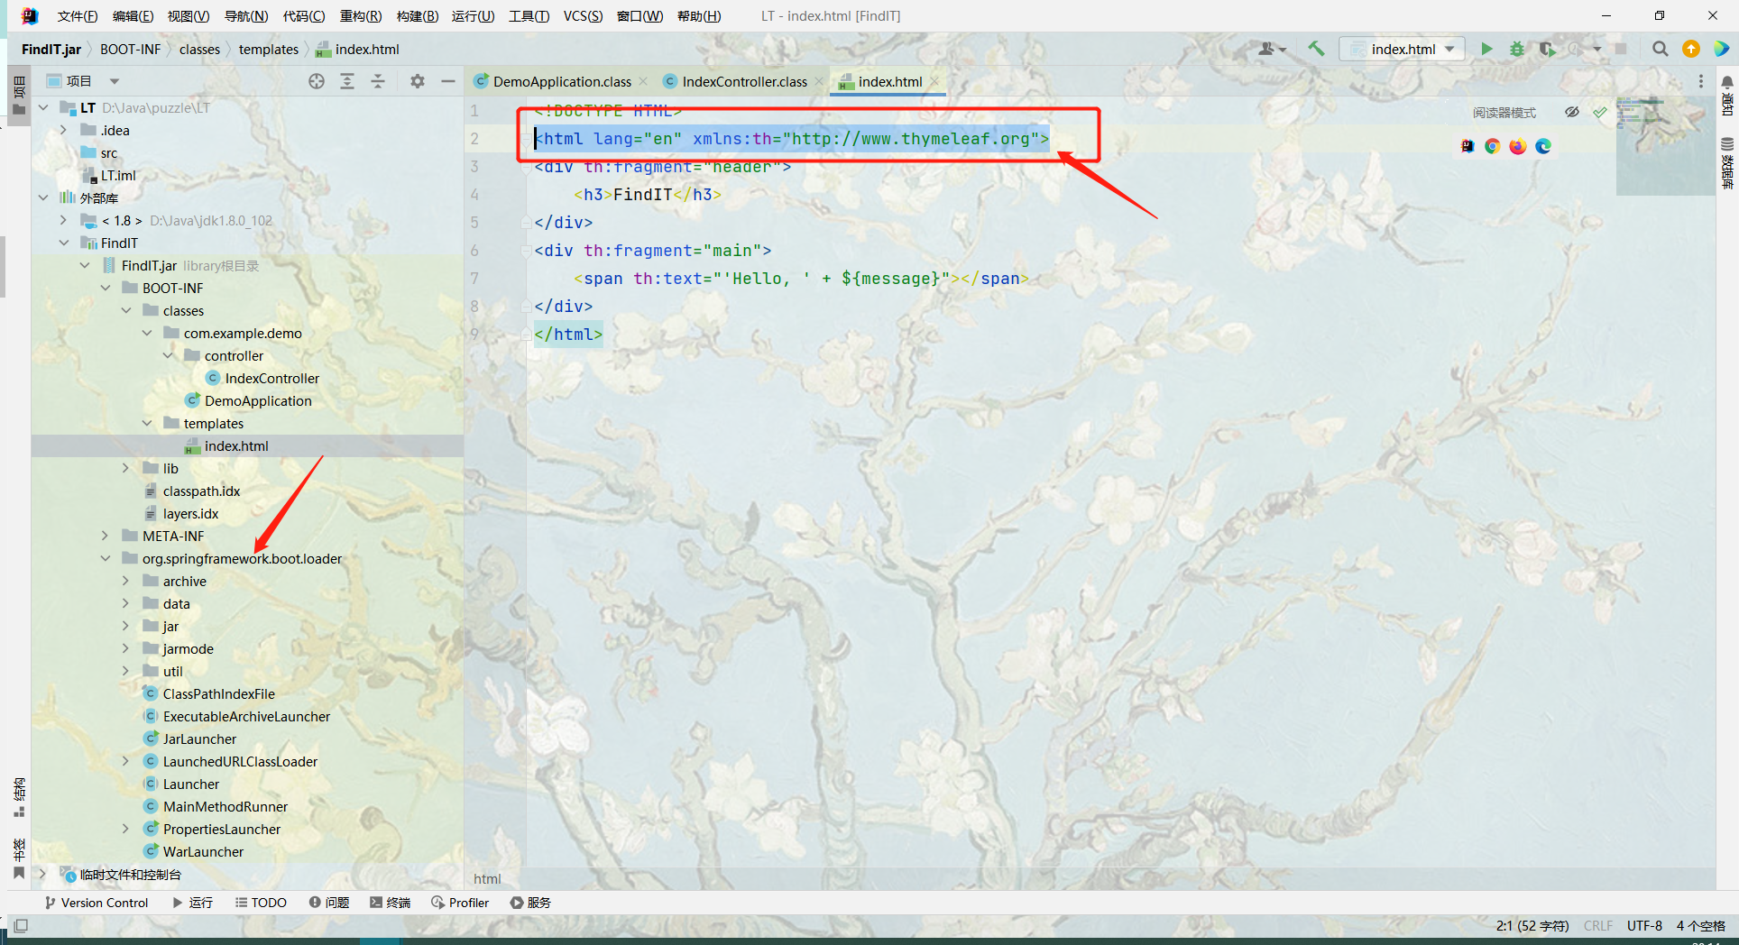Click the FindIT.jar breadcrumb

[51, 49]
